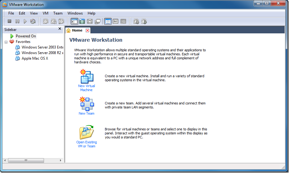289x173 pixels.
Task: Click Open Existing VM or Team link
Action: [x=86, y=144]
